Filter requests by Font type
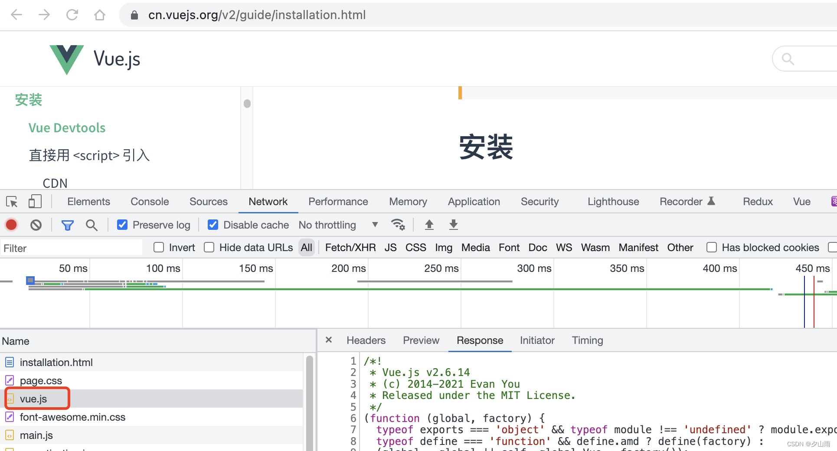 [509, 248]
